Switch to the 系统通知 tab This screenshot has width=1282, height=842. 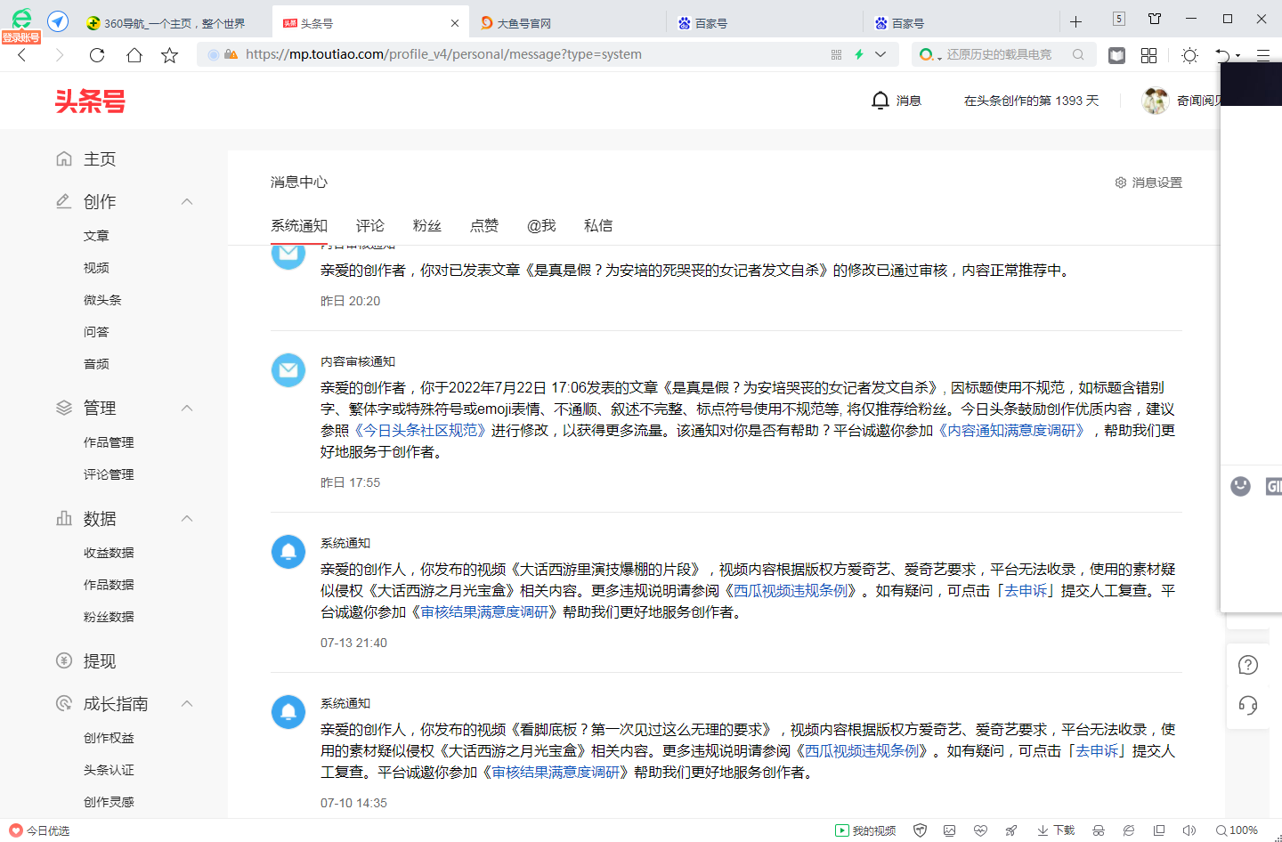point(299,226)
